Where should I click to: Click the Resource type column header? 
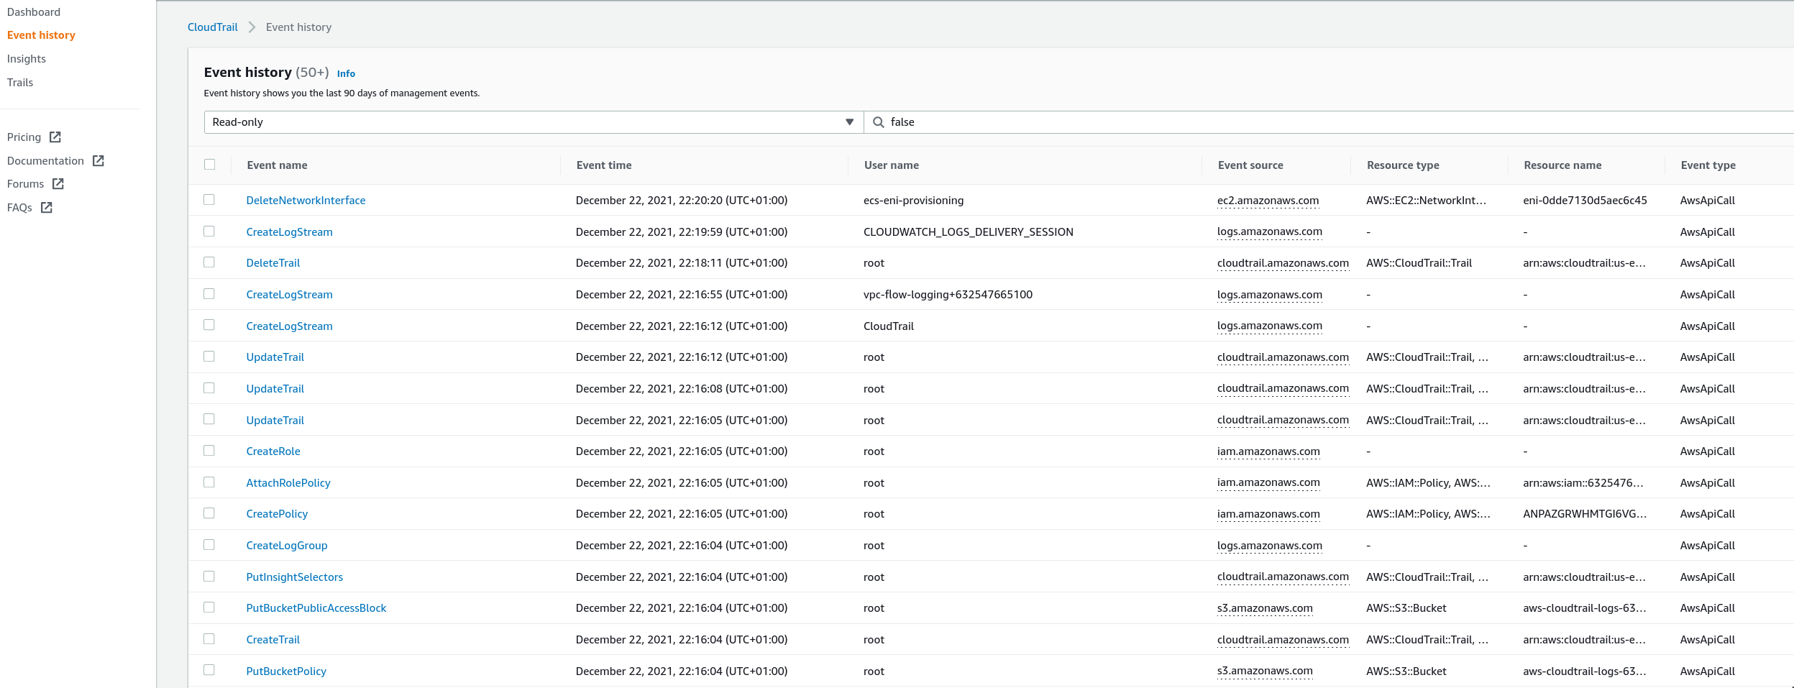click(x=1403, y=165)
